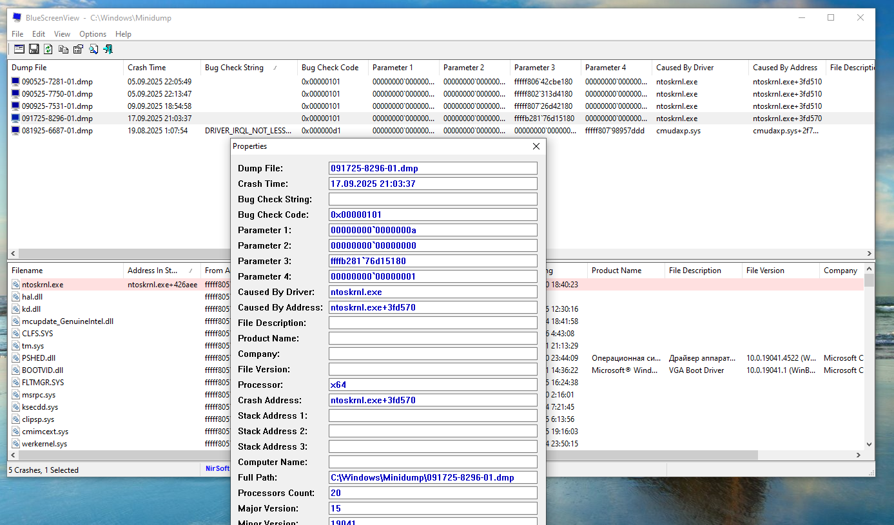Click the Caused By Address field in Properties
This screenshot has height=525, width=894.
433,307
